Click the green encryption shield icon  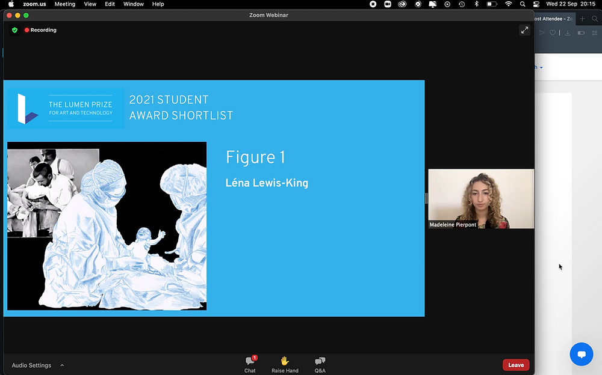coord(14,30)
